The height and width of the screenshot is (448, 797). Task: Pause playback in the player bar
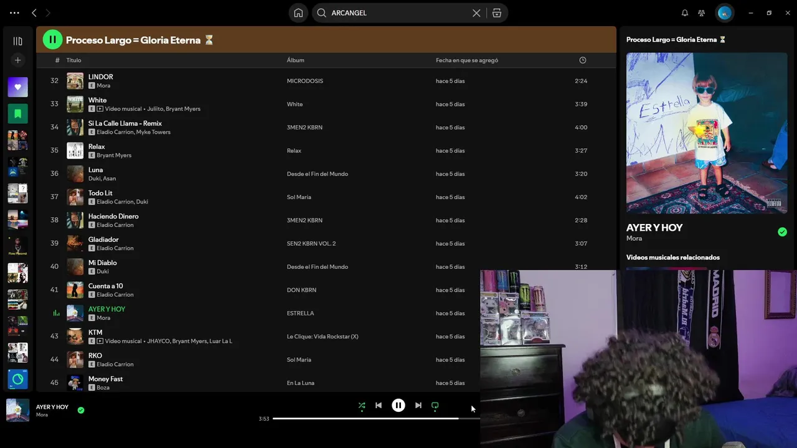(398, 405)
